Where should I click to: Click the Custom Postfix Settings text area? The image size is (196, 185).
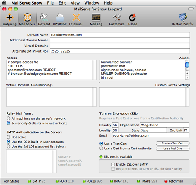142,97
